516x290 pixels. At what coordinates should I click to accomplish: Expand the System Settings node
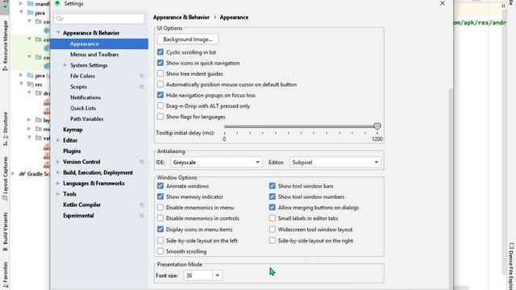[64, 65]
